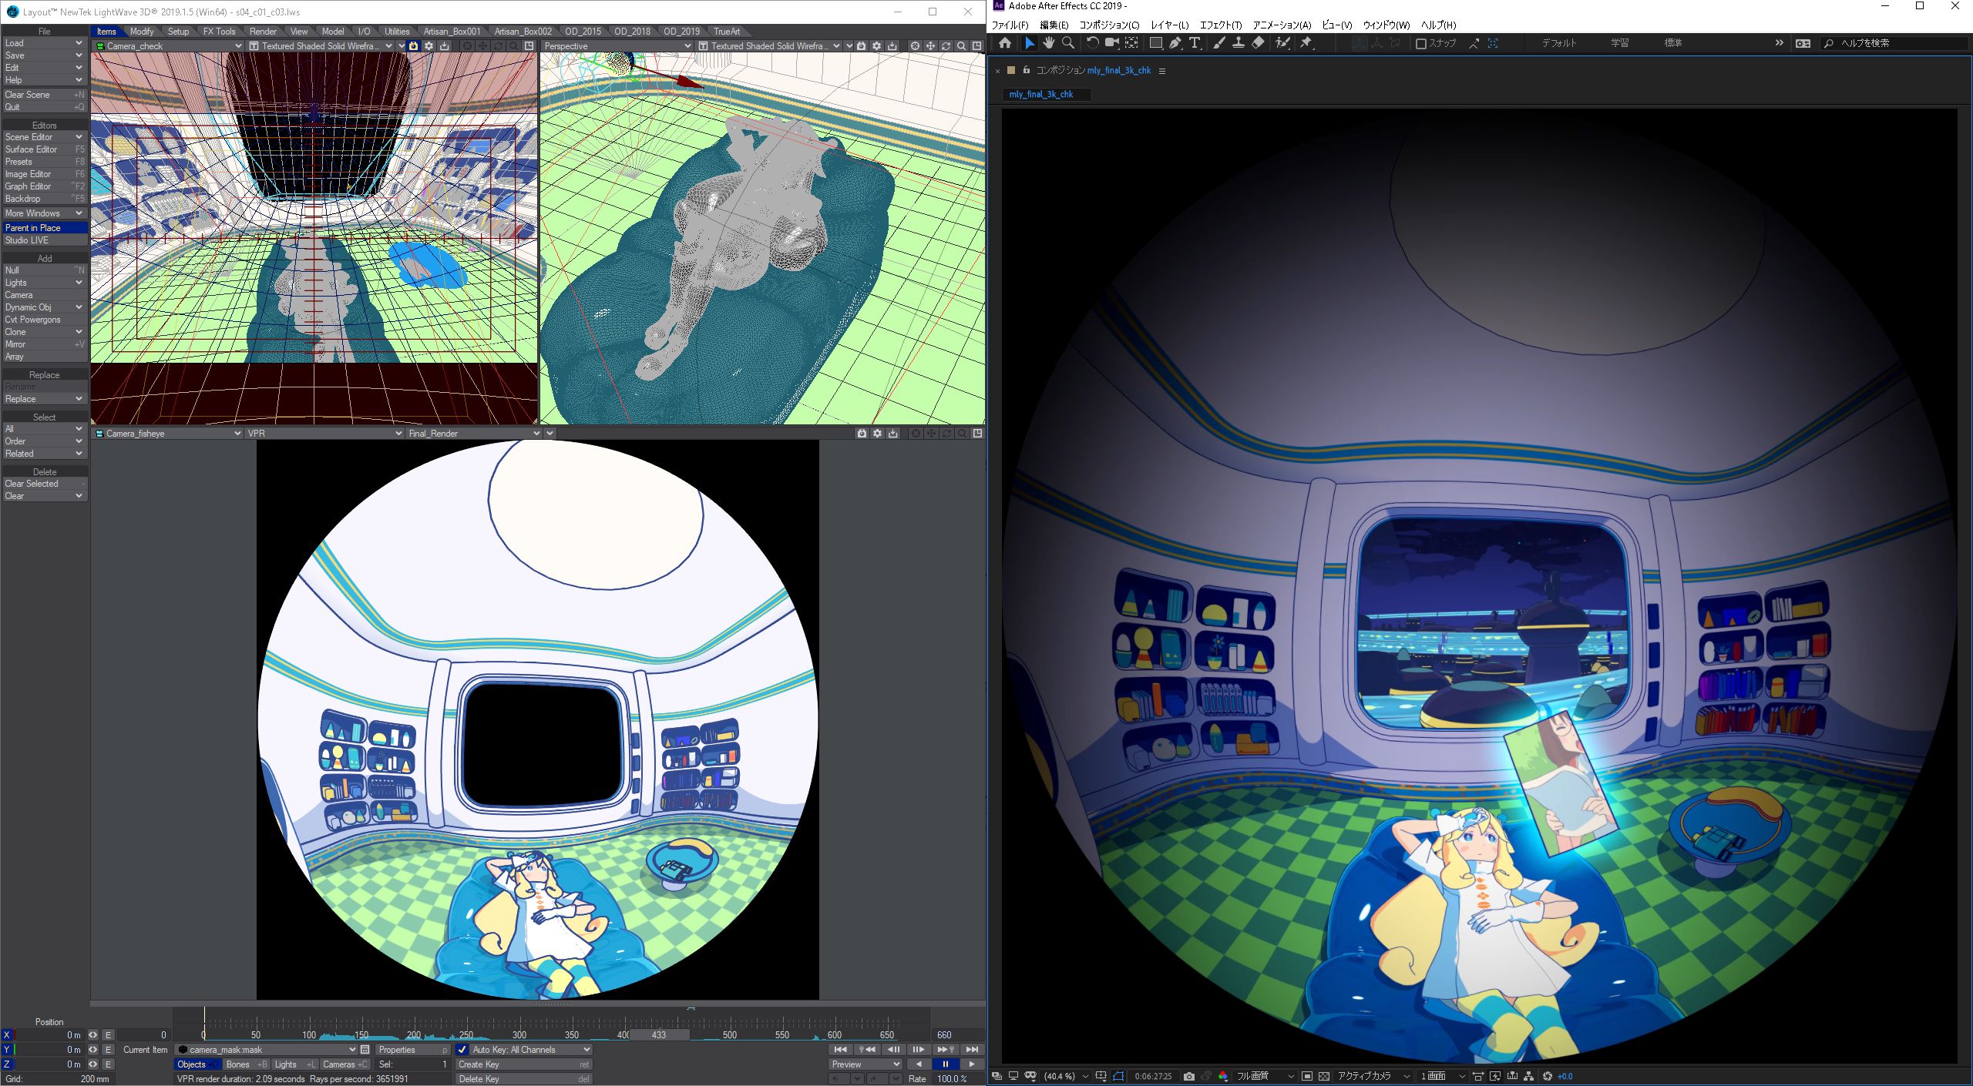Take a snapshot with the camera icon
This screenshot has width=1973, height=1086.
[x=1189, y=1076]
